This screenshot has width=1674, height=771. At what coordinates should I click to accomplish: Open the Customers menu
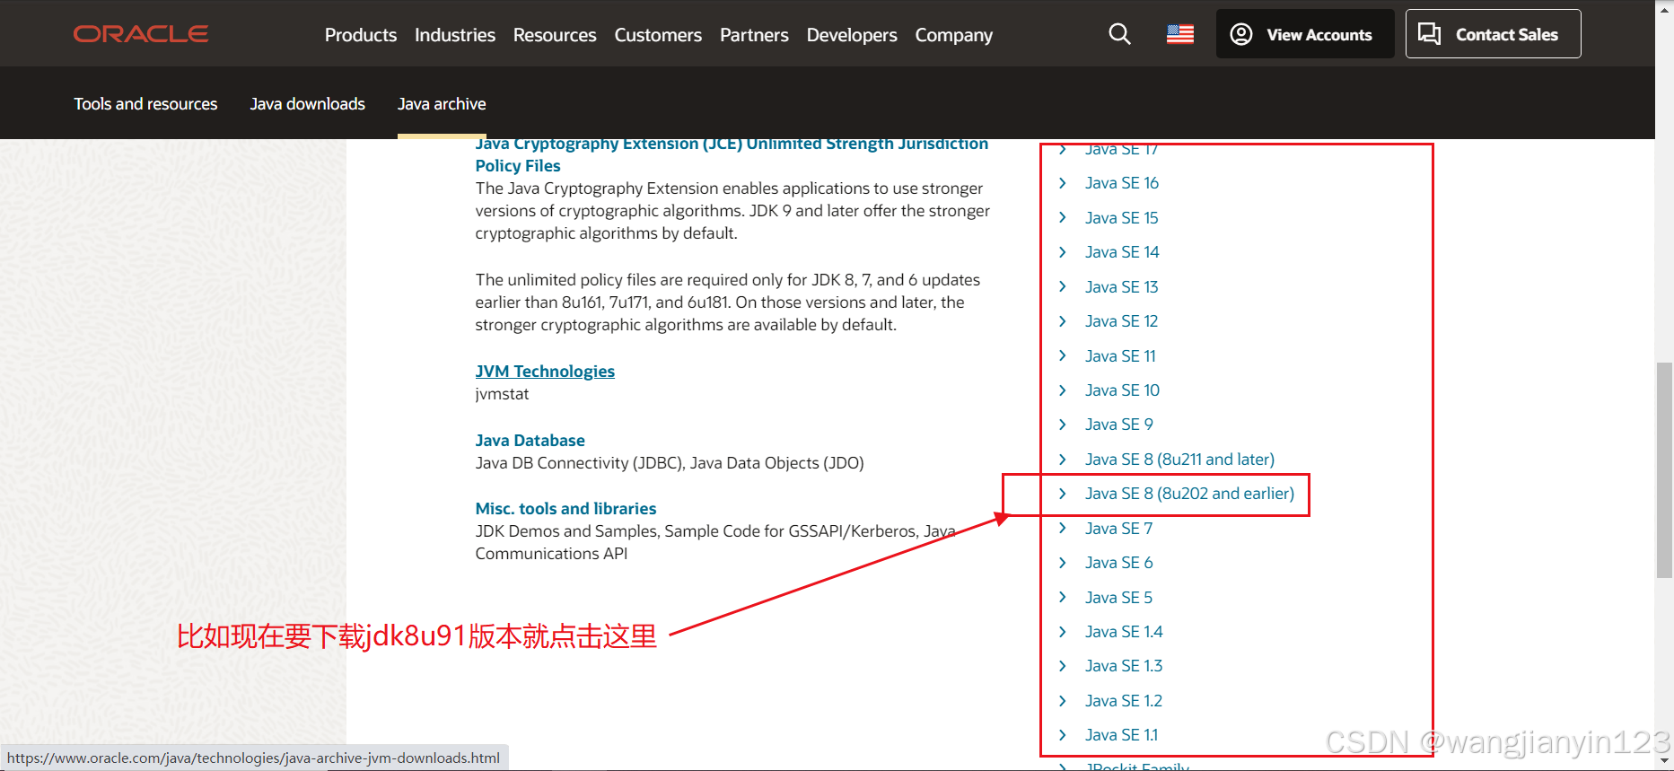(658, 35)
